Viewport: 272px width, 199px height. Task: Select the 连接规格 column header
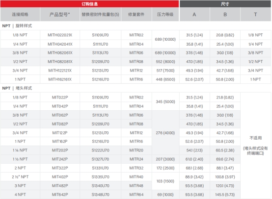point(20,14)
